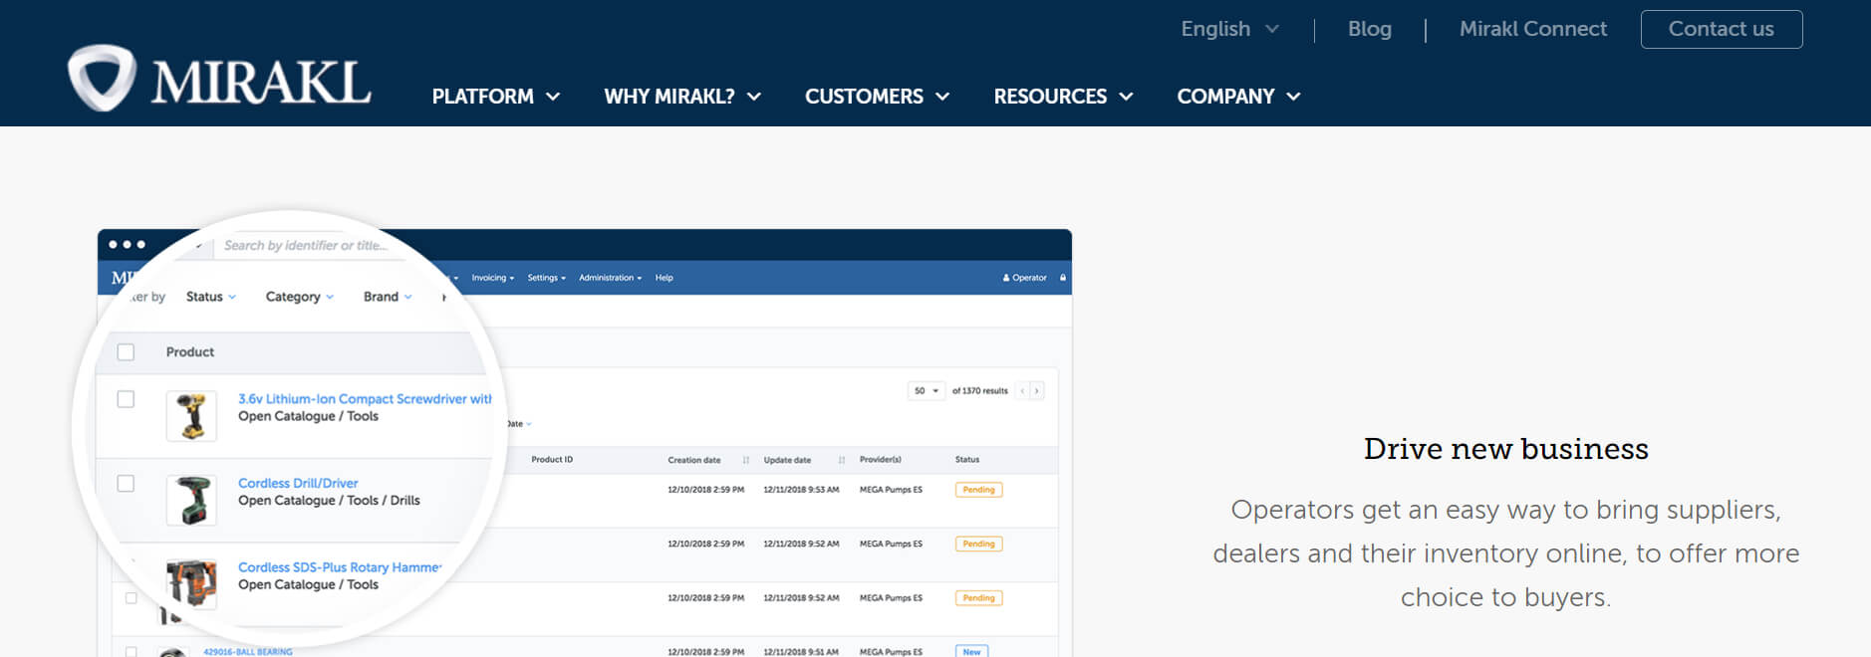Expand the Status filter dropdown

coord(211,297)
